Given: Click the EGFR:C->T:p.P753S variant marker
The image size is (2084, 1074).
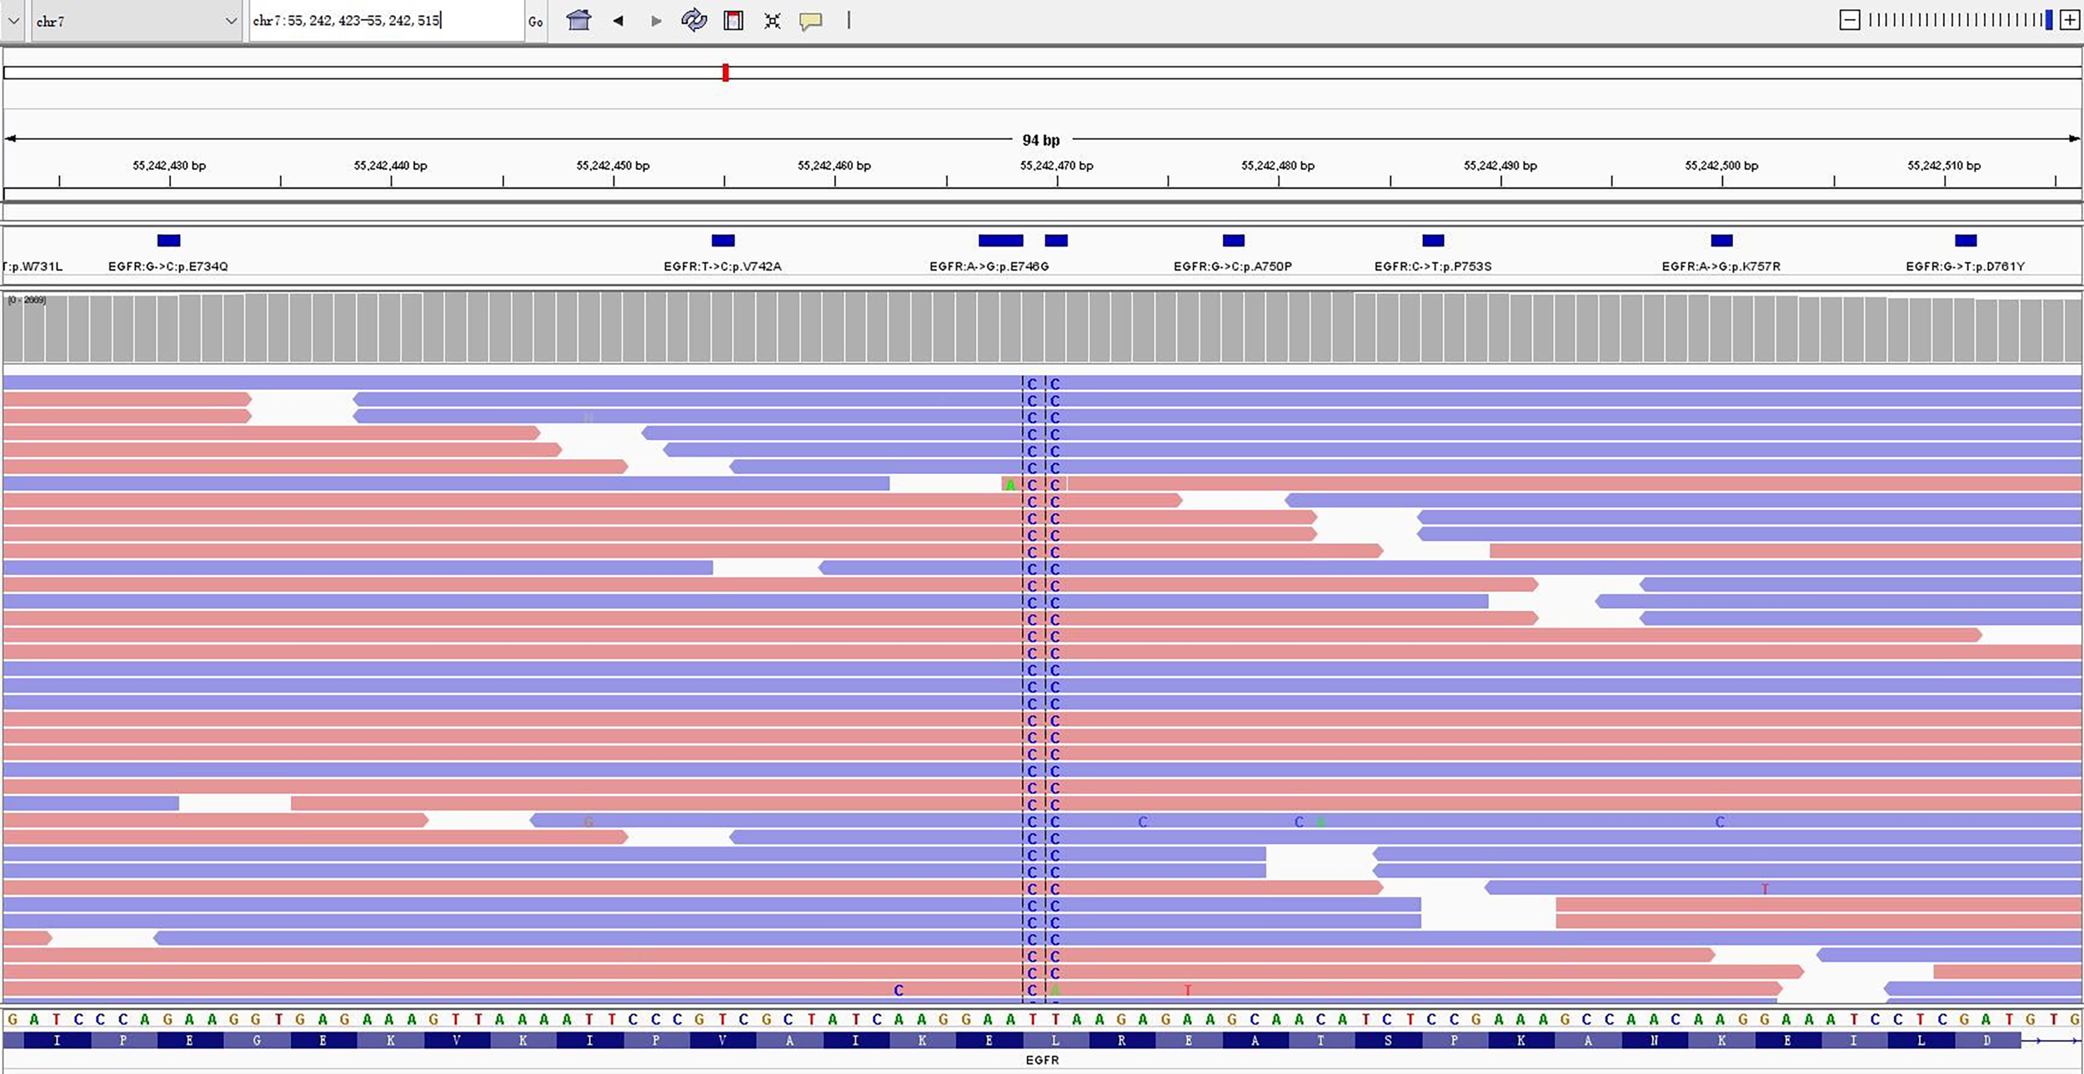Looking at the screenshot, I should (1433, 241).
